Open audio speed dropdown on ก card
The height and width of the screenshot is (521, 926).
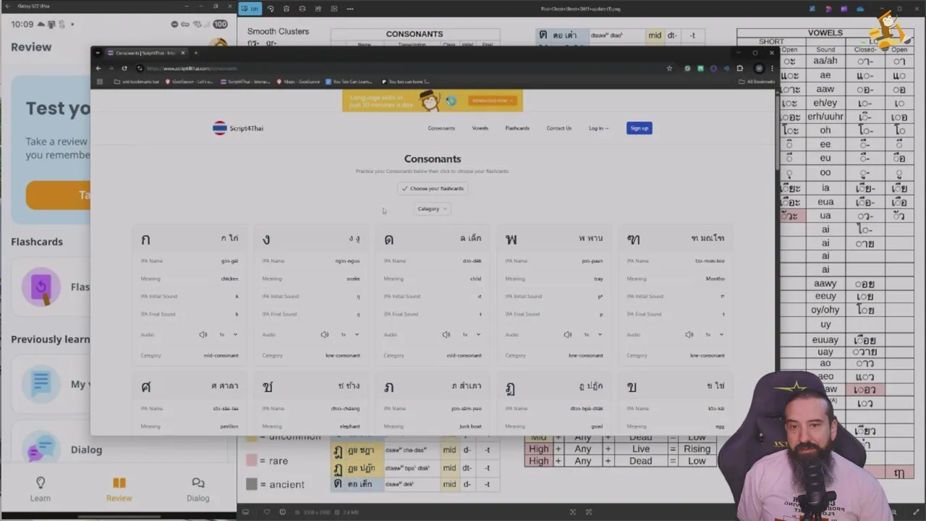[228, 334]
